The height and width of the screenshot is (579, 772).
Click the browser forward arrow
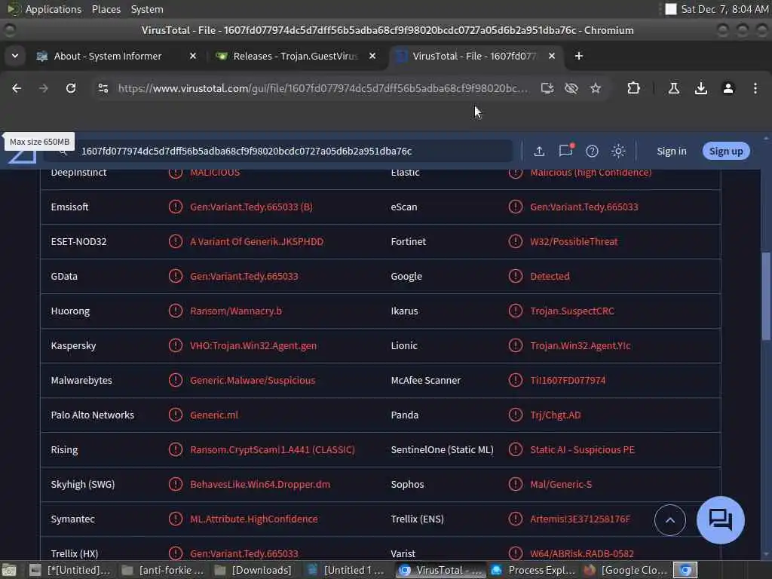pos(43,88)
